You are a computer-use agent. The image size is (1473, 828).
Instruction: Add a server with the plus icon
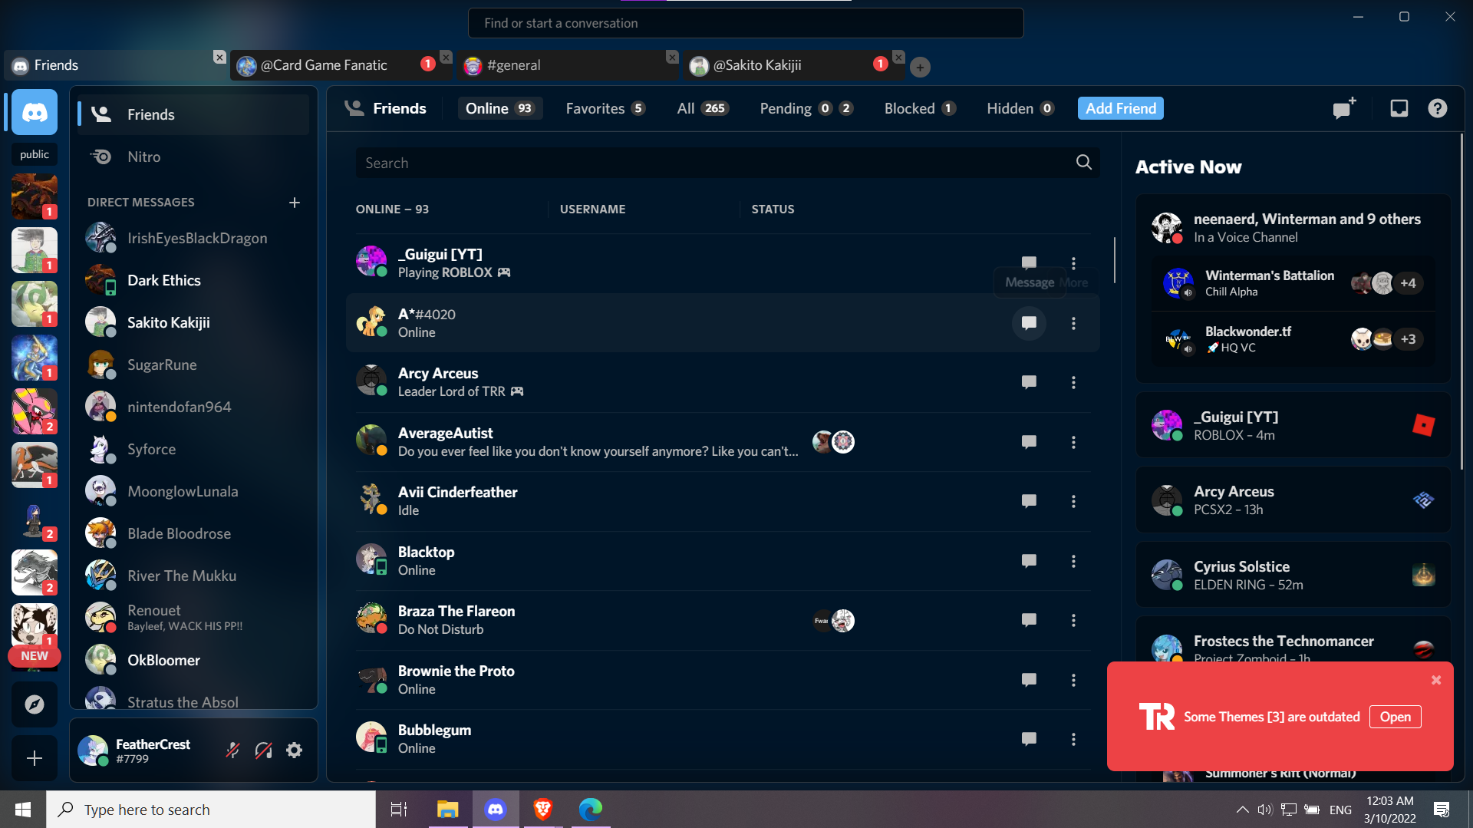click(34, 758)
